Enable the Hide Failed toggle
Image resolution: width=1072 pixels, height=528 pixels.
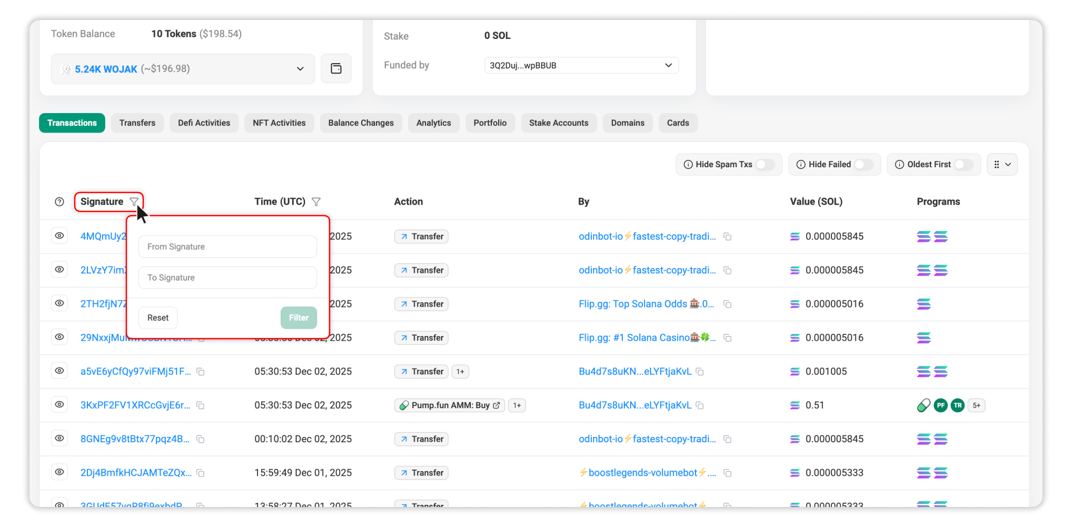pyautogui.click(x=862, y=165)
